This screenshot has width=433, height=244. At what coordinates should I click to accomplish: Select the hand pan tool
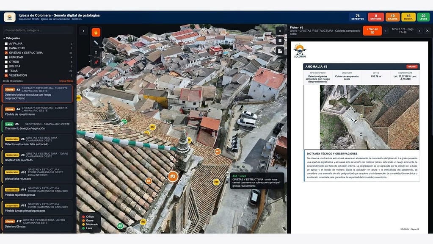point(96,32)
